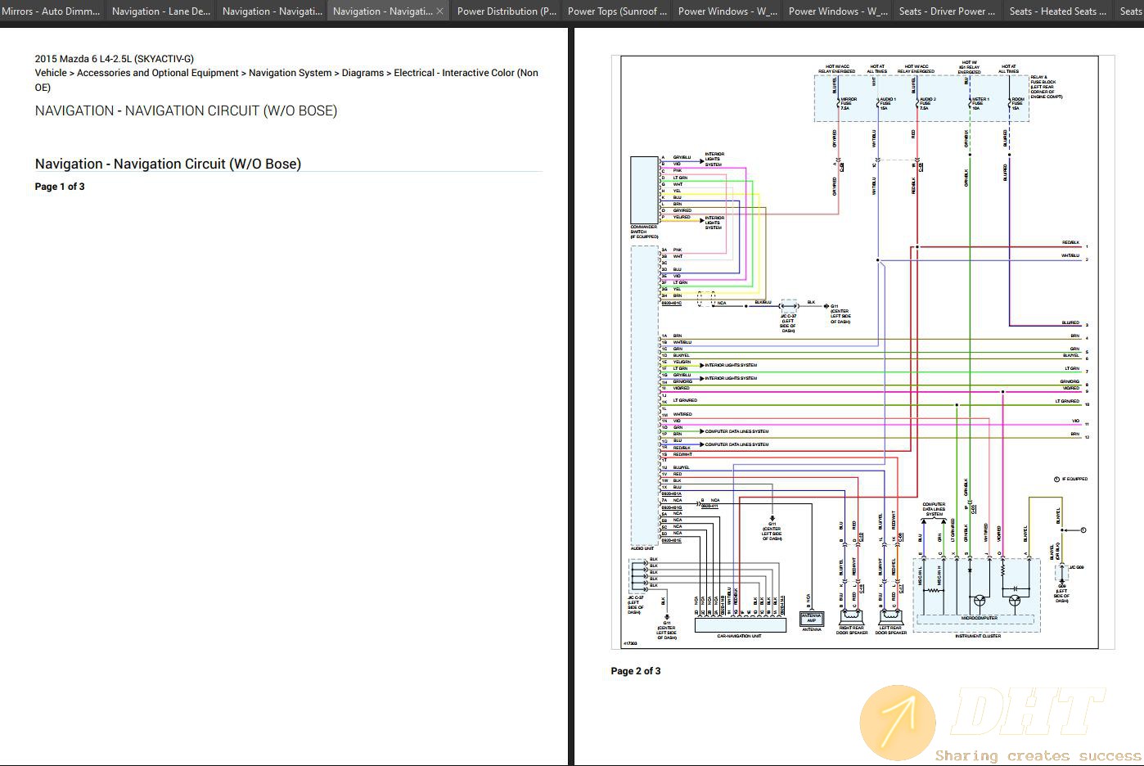Screen dimensions: 1144x766
Task: Switch to the Mirrors - Auto Dimm... tab
Action: pyautogui.click(x=51, y=11)
